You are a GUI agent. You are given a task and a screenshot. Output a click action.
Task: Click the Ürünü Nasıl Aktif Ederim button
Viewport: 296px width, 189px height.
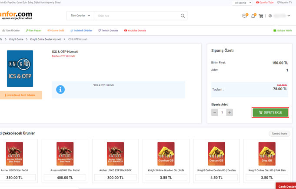(x=20, y=95)
